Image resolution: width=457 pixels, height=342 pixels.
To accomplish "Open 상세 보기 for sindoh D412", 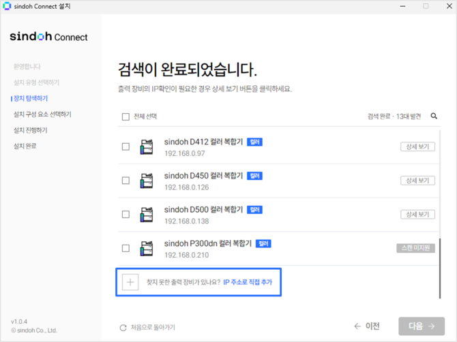I will [417, 146].
